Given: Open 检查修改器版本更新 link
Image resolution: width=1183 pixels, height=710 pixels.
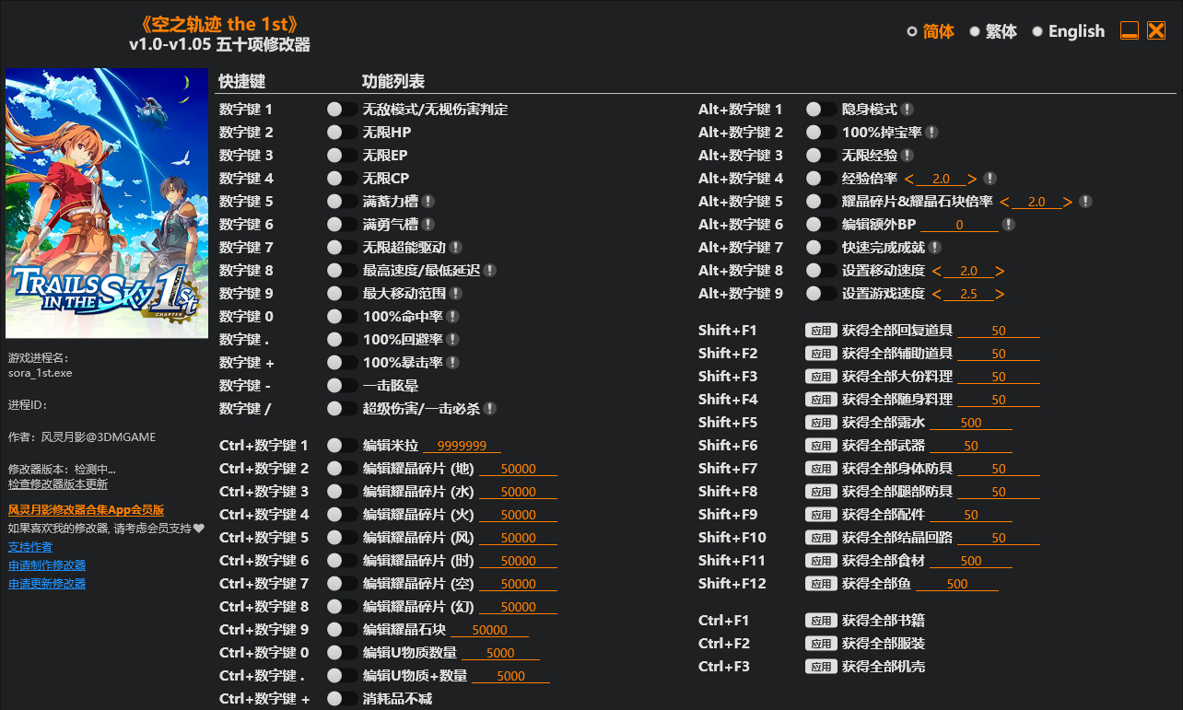Looking at the screenshot, I should 58,484.
